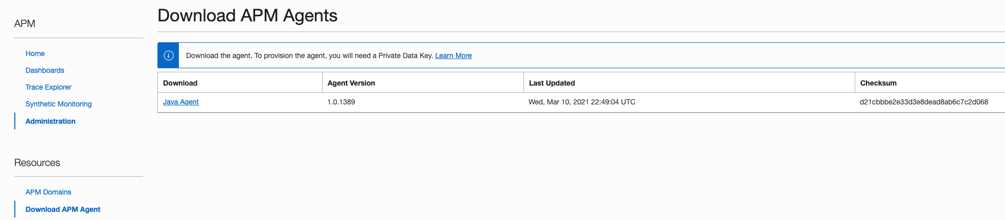Download the Java Agent
Viewport: 1005px width, 220px height.
click(x=181, y=102)
